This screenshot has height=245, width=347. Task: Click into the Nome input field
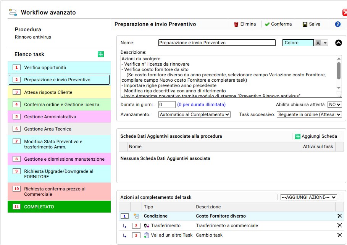point(217,43)
